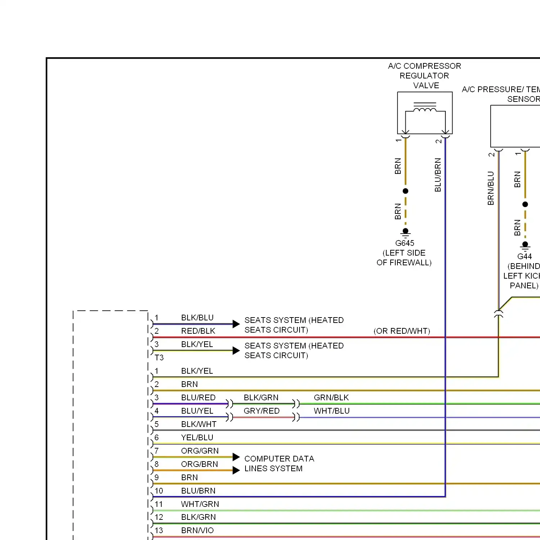Click the ground symbol above G44
This screenshot has height=540, width=540.
click(525, 246)
